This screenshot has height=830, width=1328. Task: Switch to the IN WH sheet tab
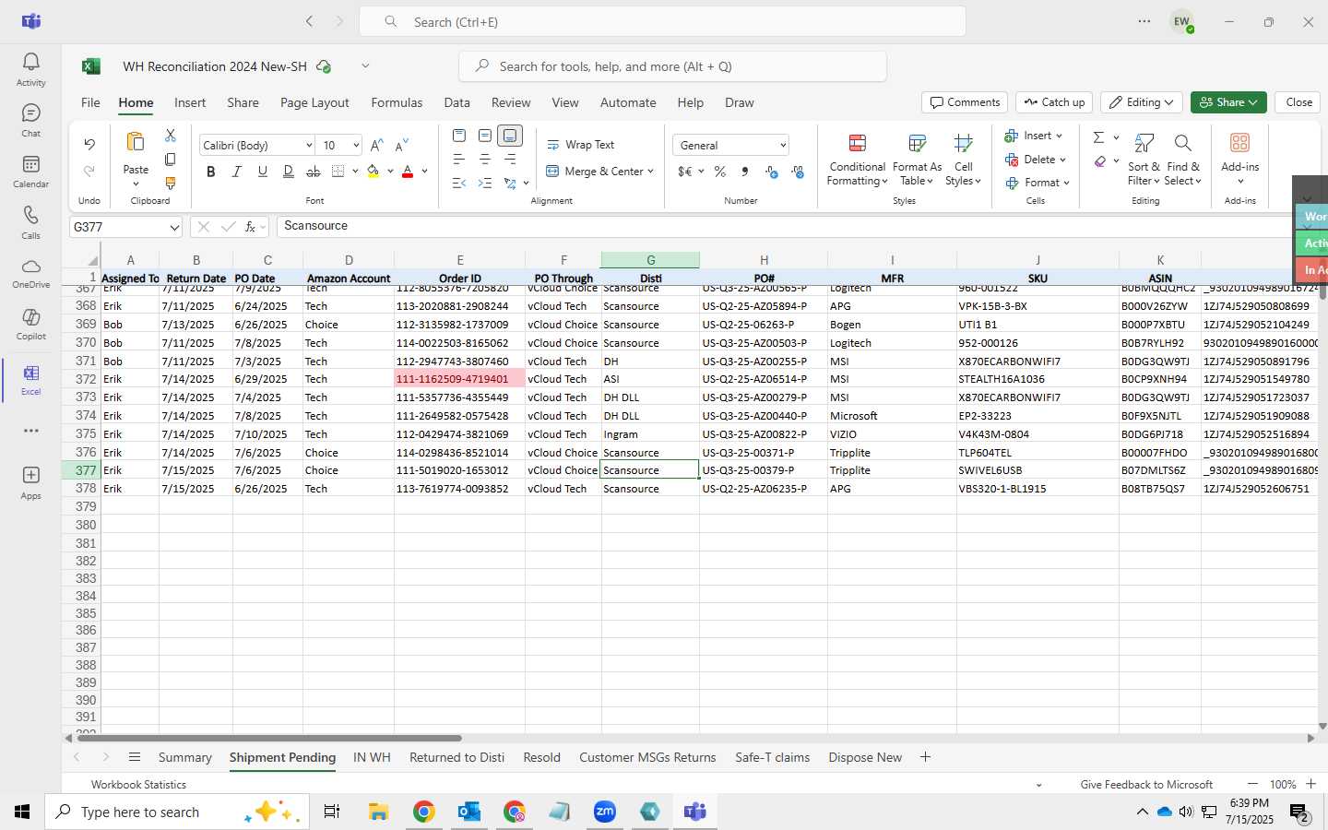(372, 757)
